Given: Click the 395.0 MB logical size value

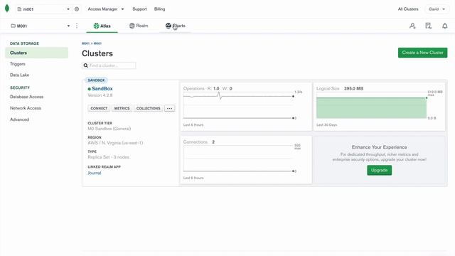Looking at the screenshot, I should point(353,88).
